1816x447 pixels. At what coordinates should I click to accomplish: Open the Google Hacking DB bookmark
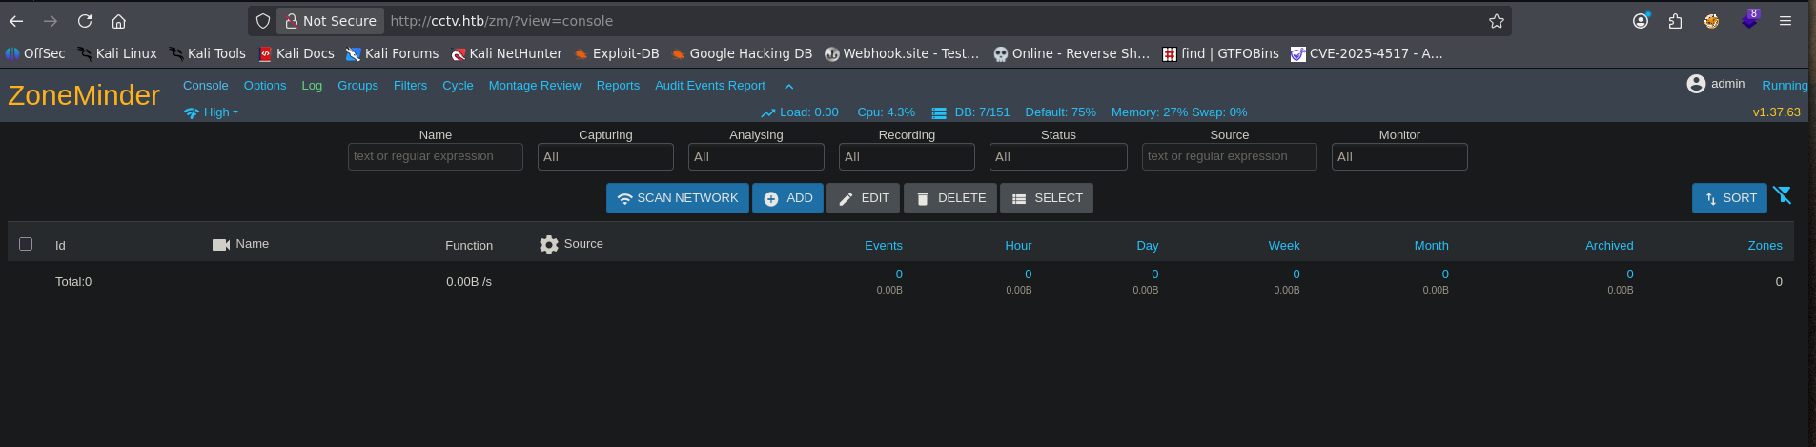click(x=742, y=54)
